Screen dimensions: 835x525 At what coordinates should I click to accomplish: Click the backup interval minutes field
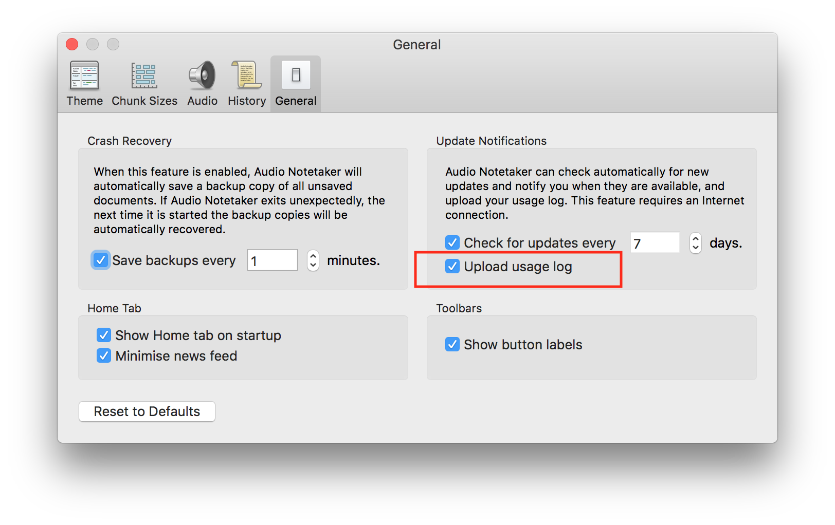tap(273, 260)
